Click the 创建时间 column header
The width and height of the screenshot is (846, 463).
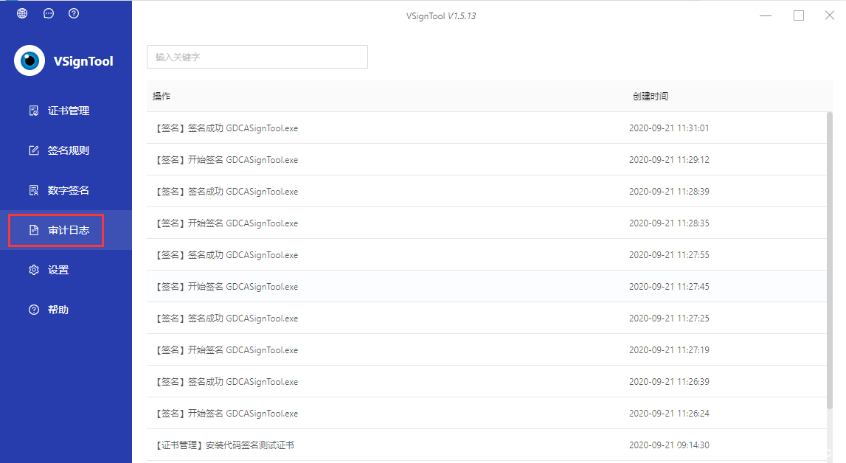pos(650,97)
